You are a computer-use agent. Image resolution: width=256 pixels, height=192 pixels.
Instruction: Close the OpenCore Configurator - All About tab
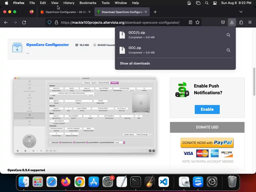pos(89,12)
